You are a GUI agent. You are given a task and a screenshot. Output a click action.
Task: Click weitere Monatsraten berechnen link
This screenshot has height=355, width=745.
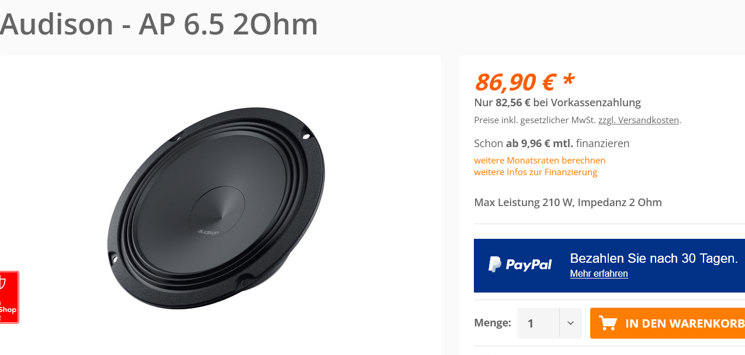[x=539, y=160]
